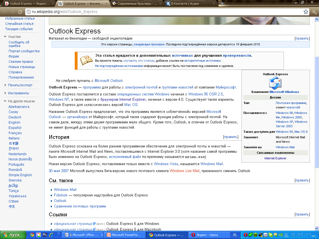Click the book icon in the sources notice
319x239 pixels.
(x=86, y=60)
